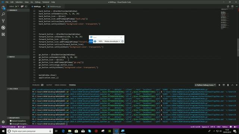Open the Python Debug Console terminal selector

(205, 85)
